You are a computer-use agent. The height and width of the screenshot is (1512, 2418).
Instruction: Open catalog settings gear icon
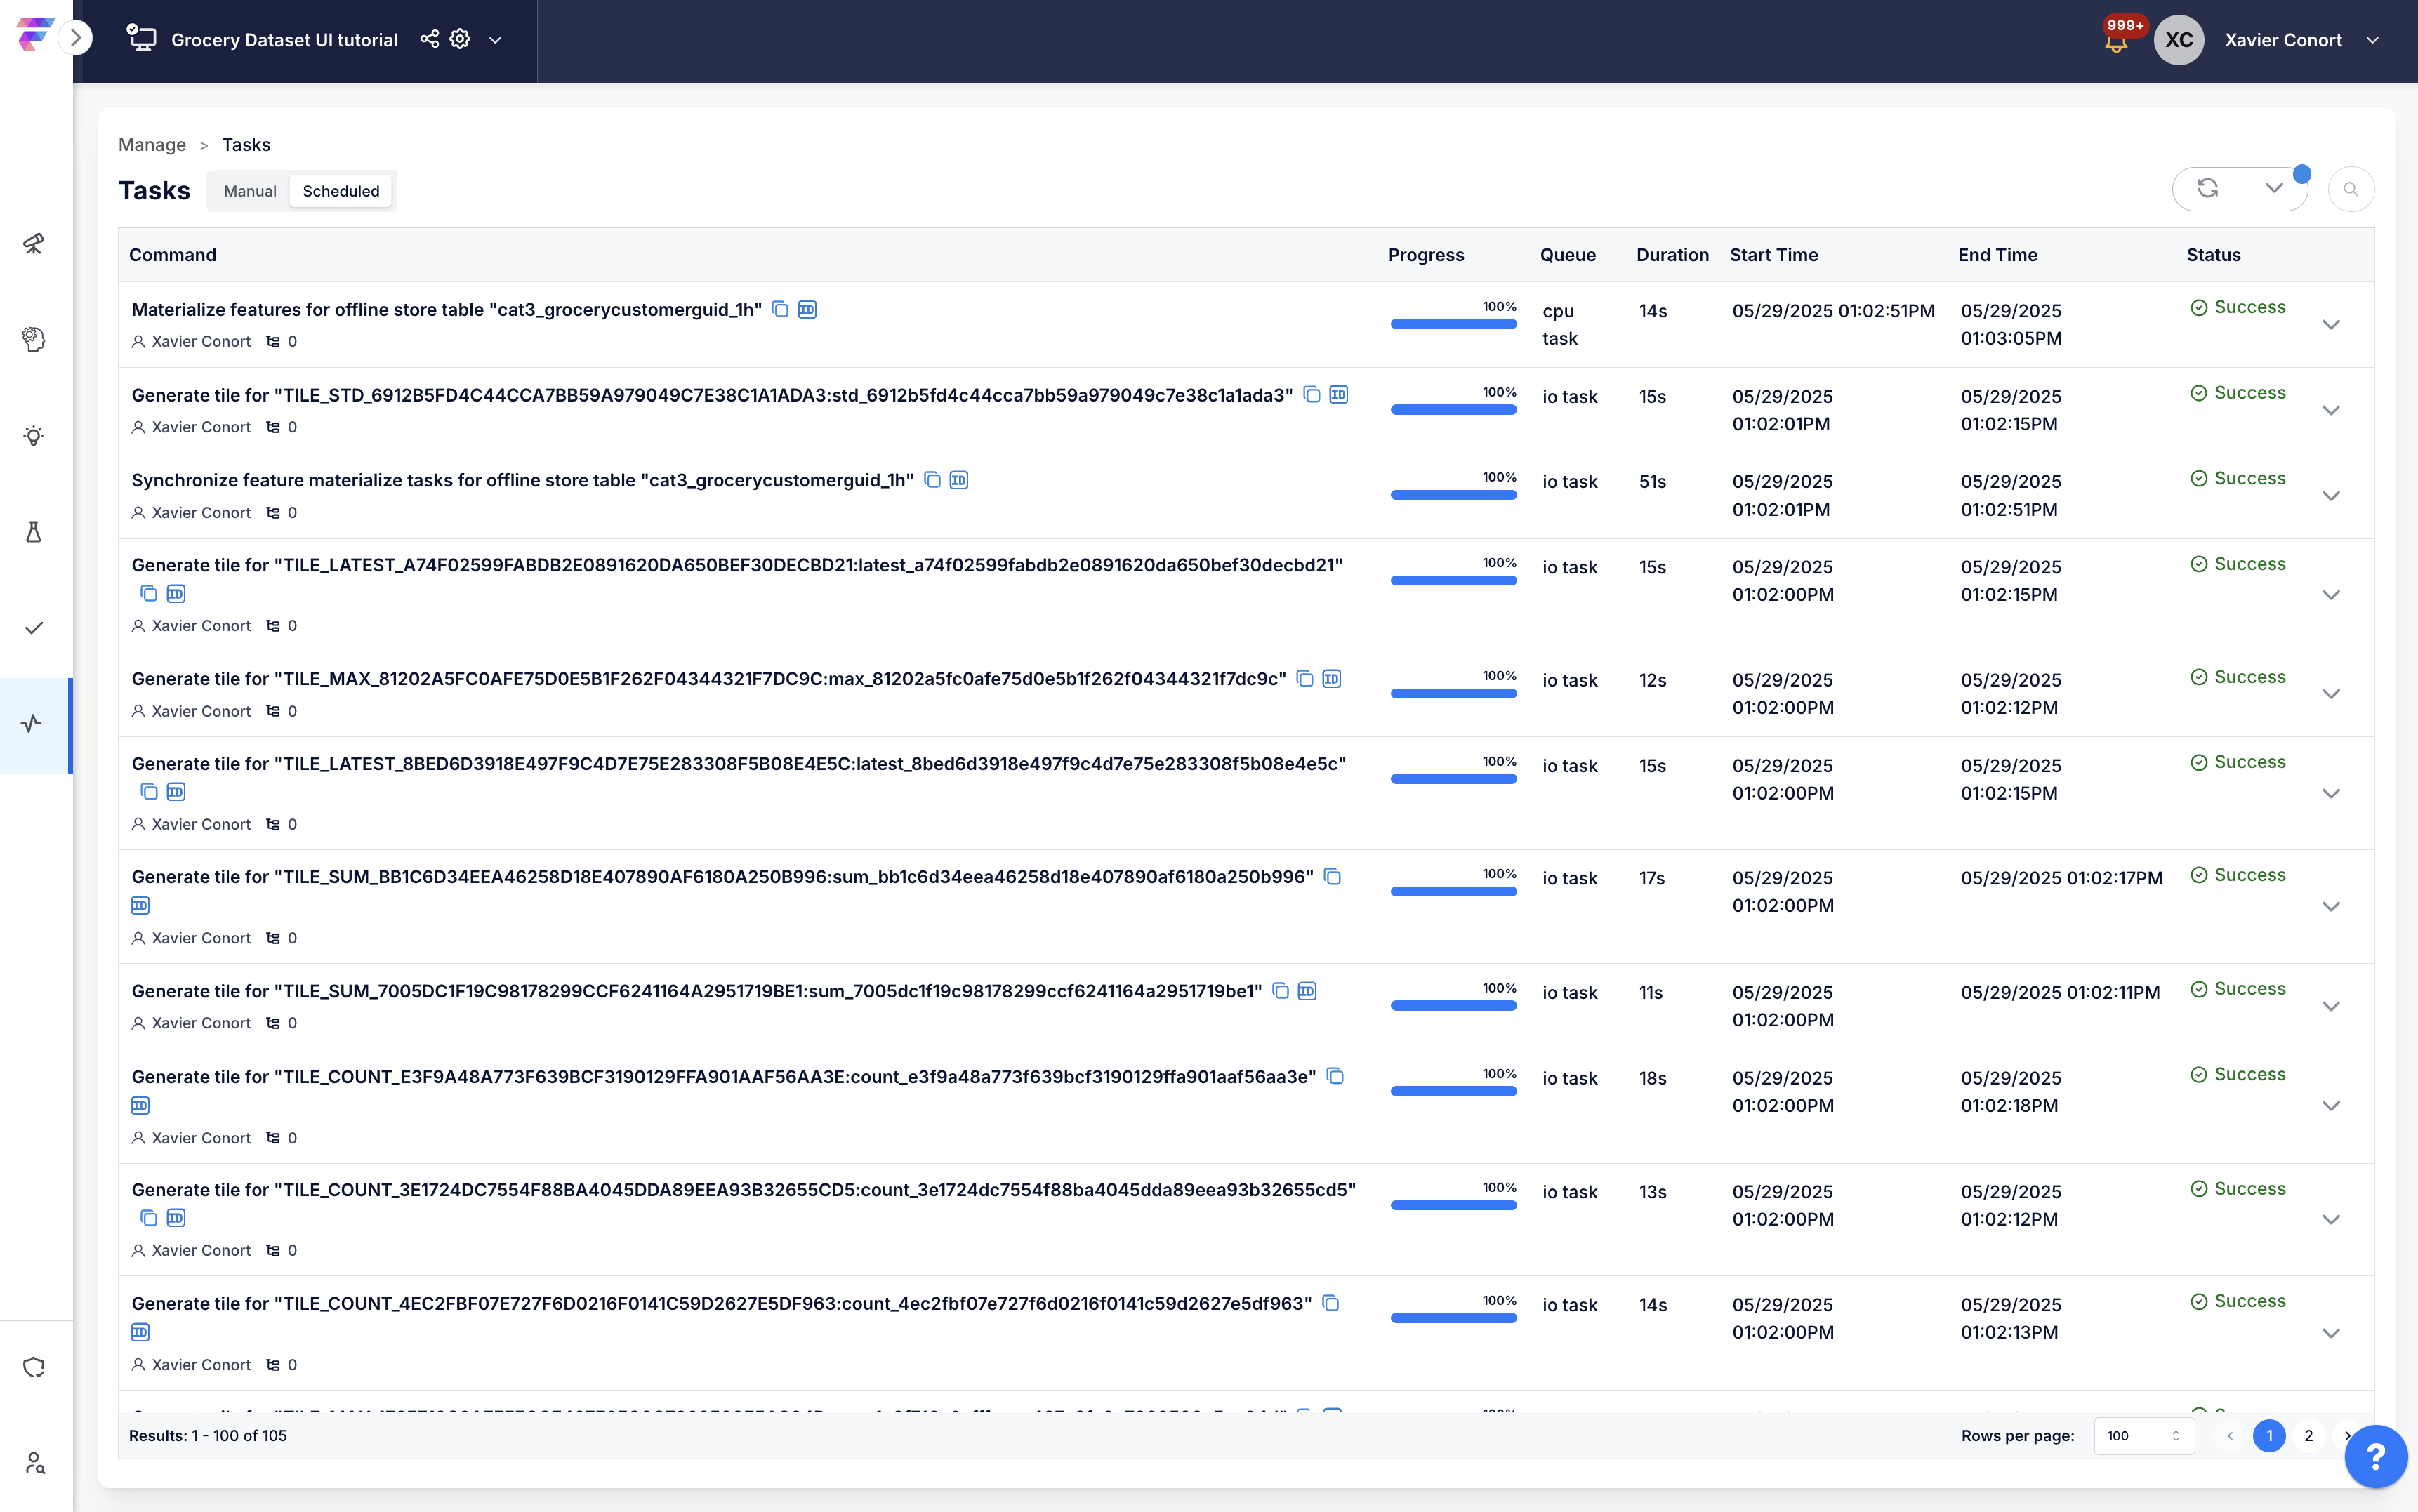(x=460, y=39)
